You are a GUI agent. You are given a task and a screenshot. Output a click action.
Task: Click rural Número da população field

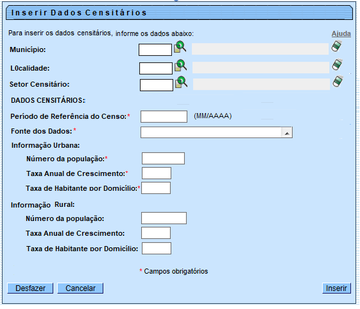tap(164, 218)
